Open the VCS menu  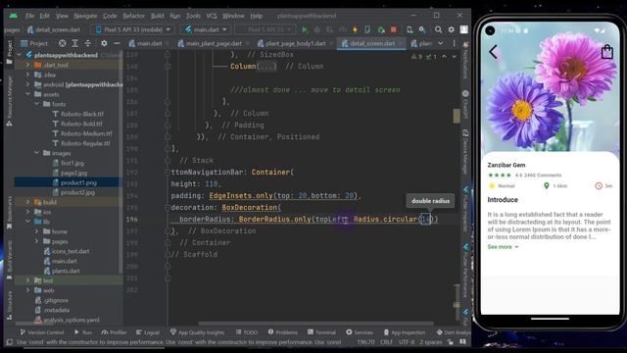pos(212,16)
